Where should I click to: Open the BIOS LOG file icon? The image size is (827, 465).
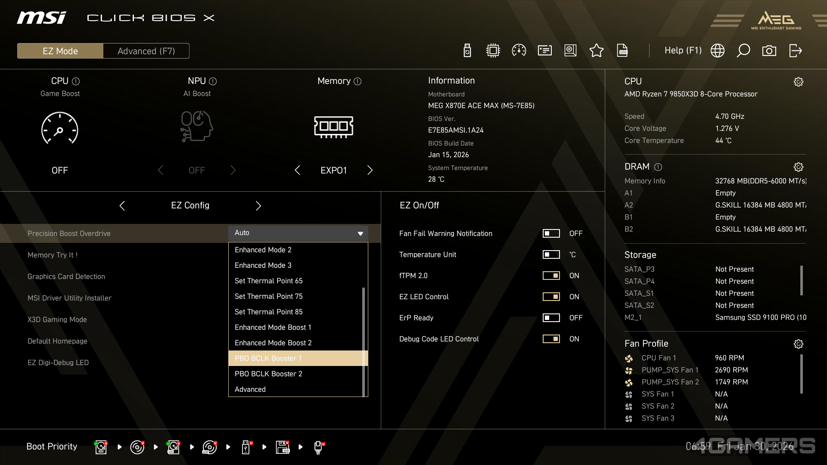point(623,50)
